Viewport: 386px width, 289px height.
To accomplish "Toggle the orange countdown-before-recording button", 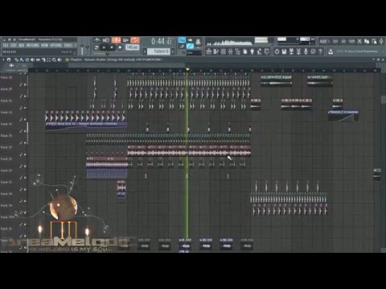I will [x=116, y=40].
